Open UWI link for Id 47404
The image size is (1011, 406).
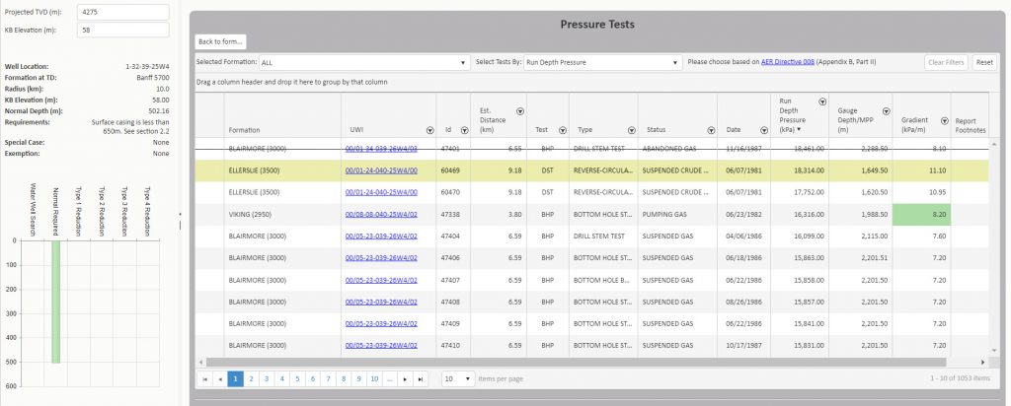381,237
